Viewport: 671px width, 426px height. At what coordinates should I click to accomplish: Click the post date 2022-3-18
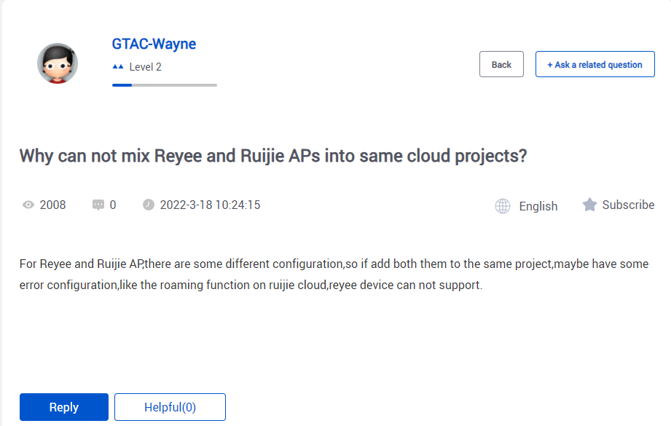pos(187,205)
